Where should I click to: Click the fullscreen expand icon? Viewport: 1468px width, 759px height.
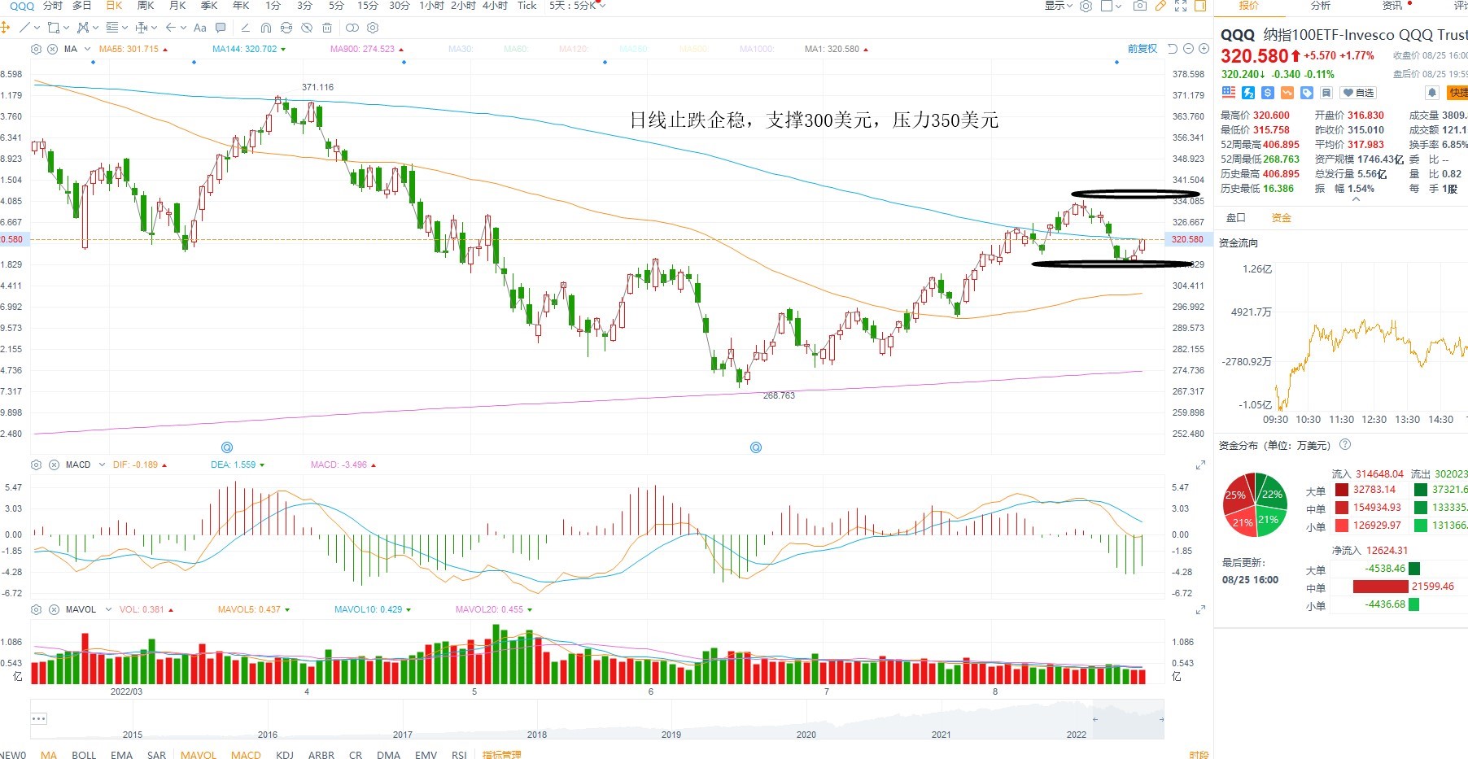point(1180,6)
